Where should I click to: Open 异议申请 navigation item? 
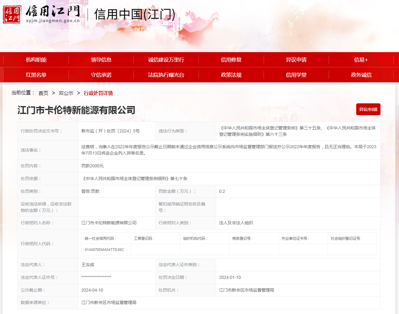296,60
